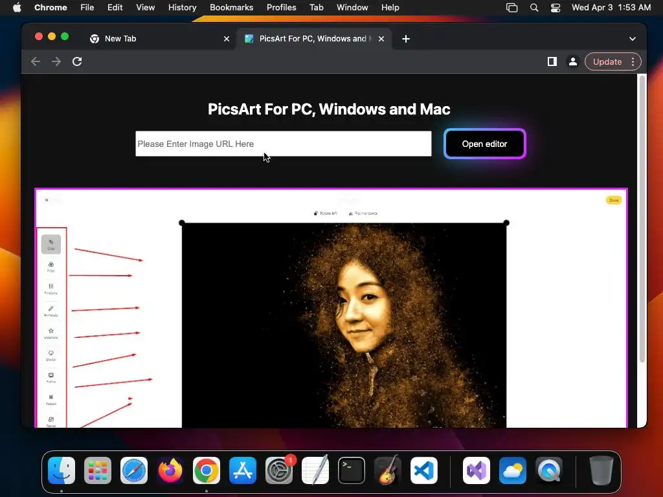Open the Trash in the dock

(x=601, y=470)
